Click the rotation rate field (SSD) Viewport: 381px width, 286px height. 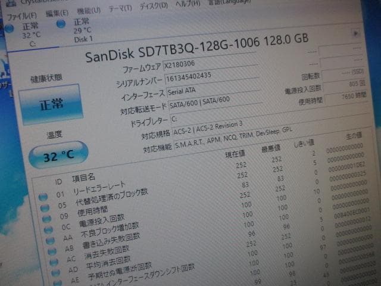tap(343, 73)
